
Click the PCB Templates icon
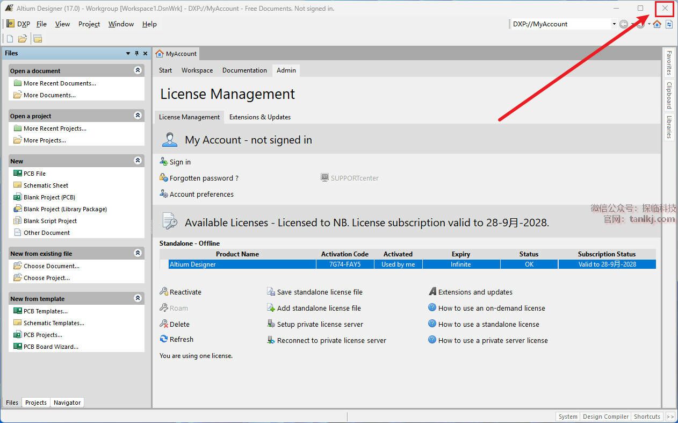point(18,311)
